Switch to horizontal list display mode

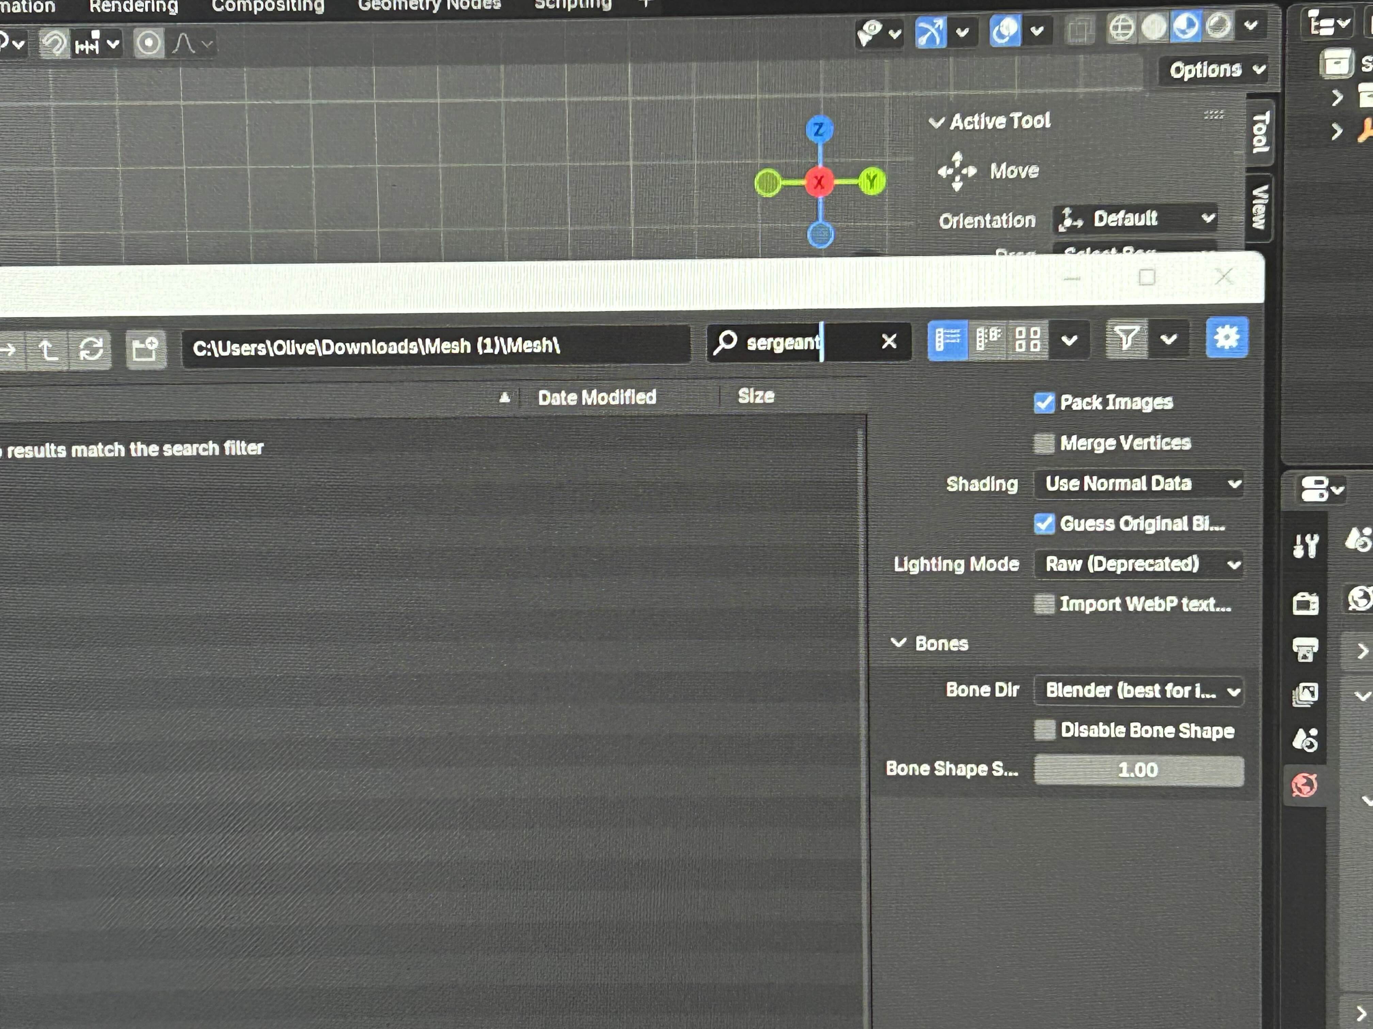tap(988, 339)
